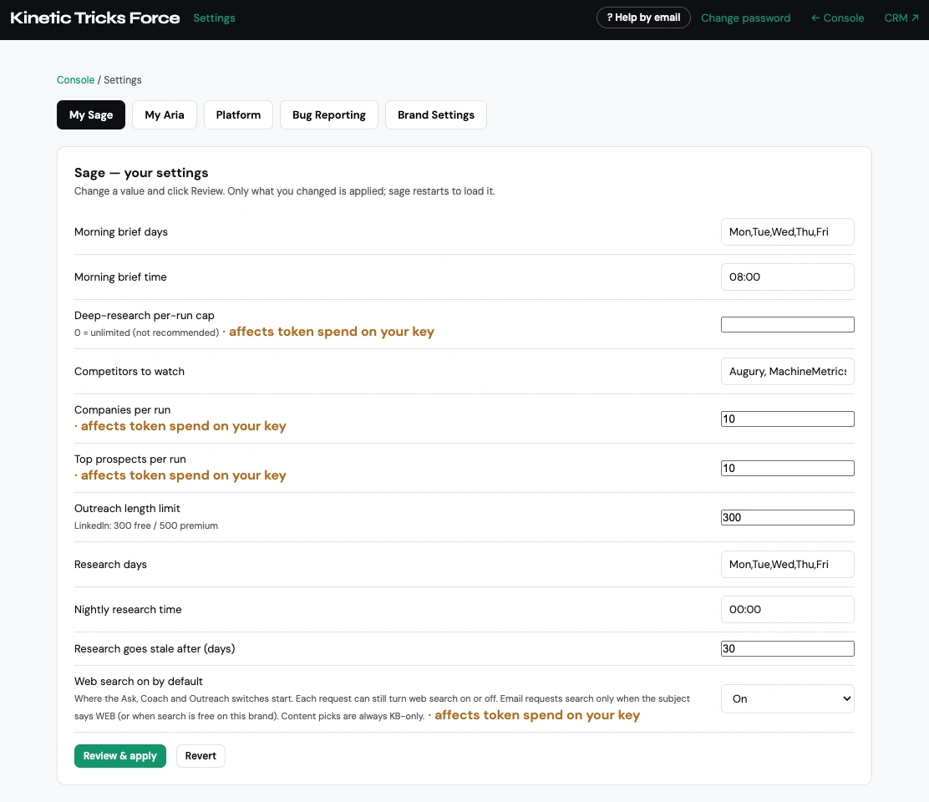Open the Change password link
This screenshot has height=802, width=929.
pyautogui.click(x=745, y=18)
